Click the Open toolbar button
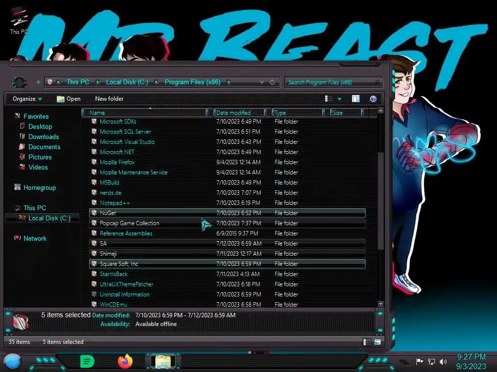 pos(69,99)
